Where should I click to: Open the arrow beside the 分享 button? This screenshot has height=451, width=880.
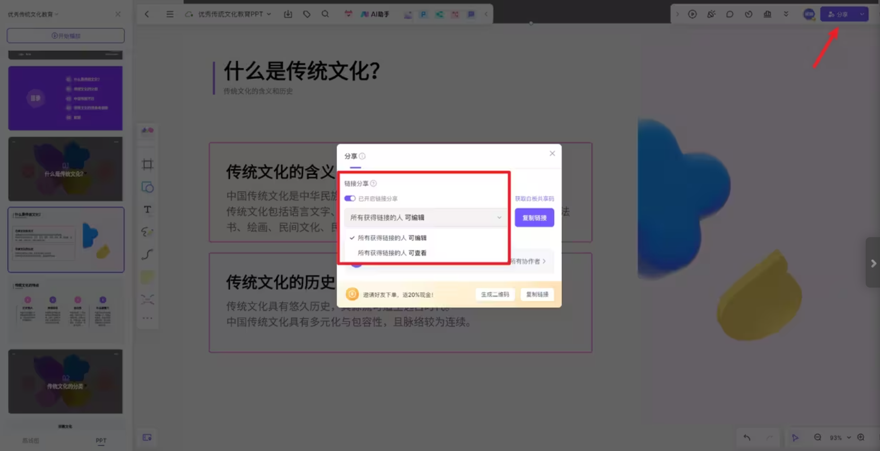[862, 14]
